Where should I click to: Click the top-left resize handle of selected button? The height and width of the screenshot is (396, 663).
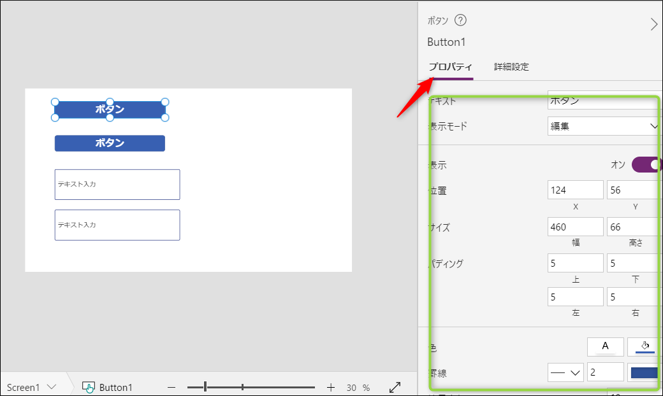[x=55, y=102]
